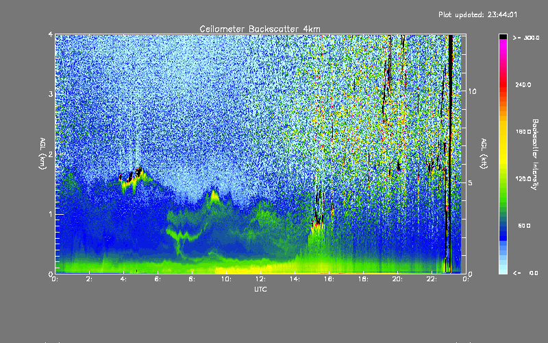Click the red band of the colorbar

[503, 83]
